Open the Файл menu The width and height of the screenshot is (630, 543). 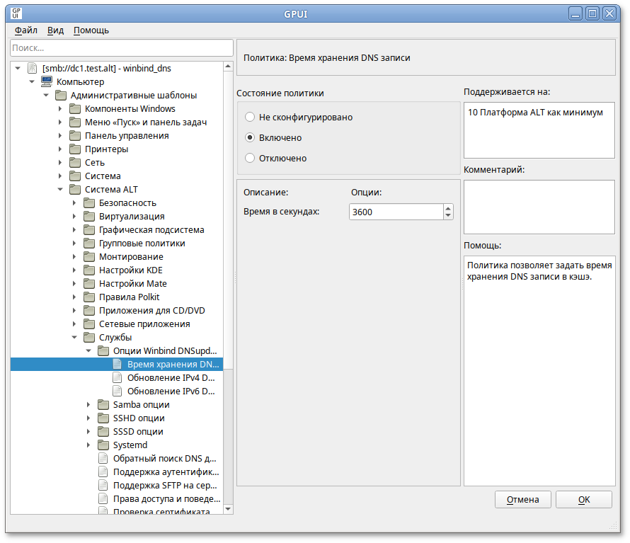[x=26, y=30]
